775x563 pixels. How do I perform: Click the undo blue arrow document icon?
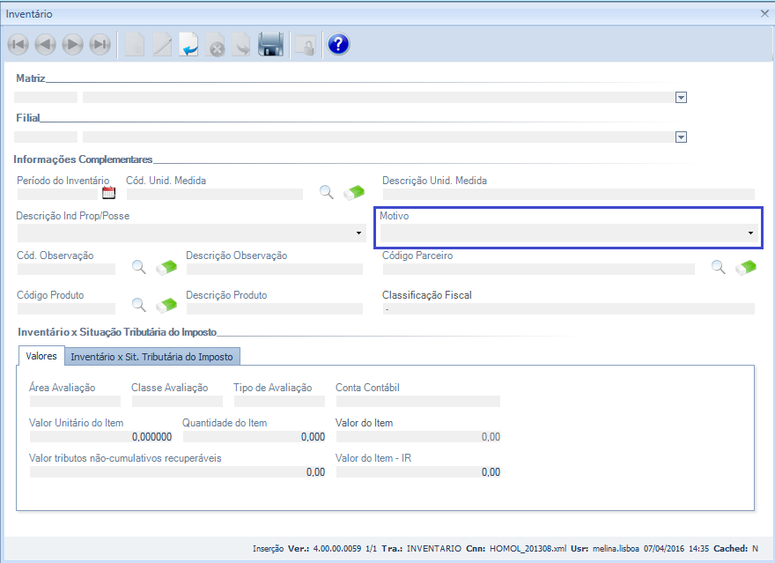(188, 44)
